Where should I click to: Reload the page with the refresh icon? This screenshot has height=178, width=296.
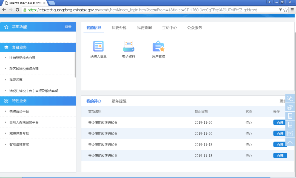click(x=17, y=10)
